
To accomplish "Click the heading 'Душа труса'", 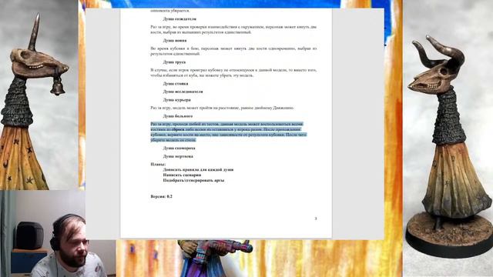I will [x=174, y=62].
